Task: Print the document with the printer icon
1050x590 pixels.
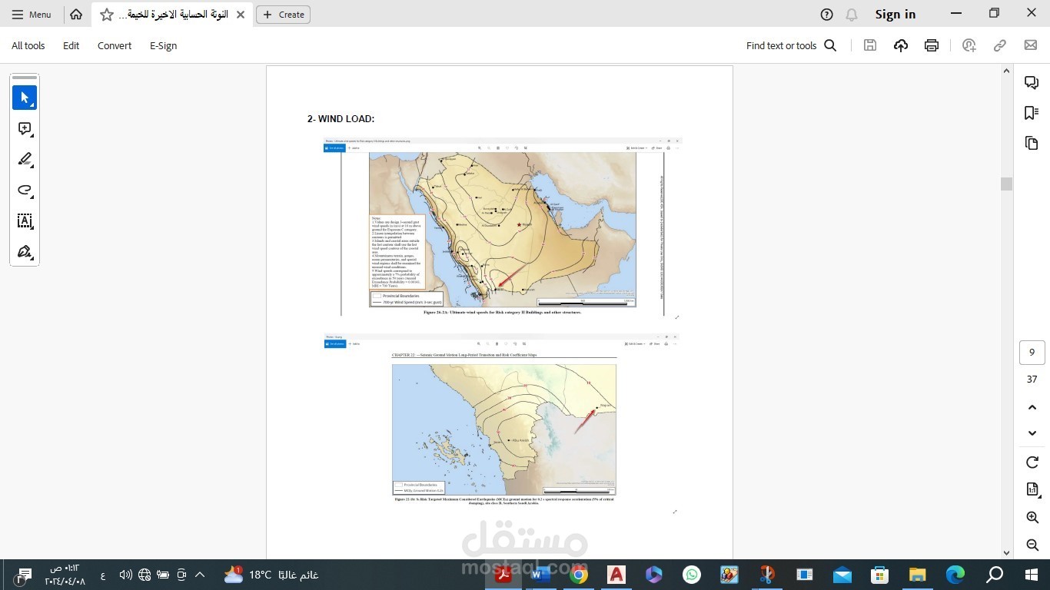Action: coord(932,45)
